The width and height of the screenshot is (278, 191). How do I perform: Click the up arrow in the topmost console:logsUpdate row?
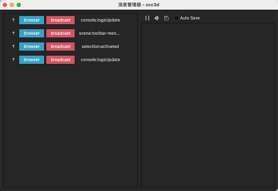coord(13,20)
